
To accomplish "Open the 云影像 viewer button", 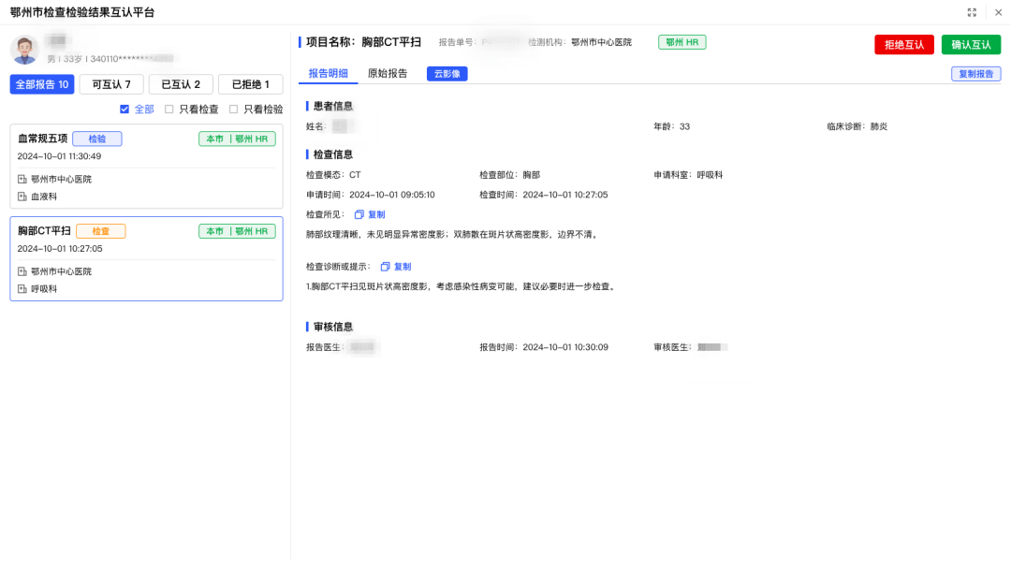I will click(447, 74).
